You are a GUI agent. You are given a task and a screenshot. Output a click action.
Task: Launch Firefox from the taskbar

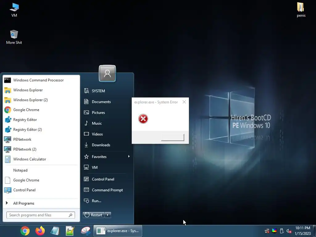pos(40,231)
